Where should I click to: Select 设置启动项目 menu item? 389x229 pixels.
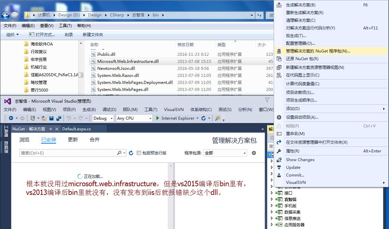pos(331,117)
